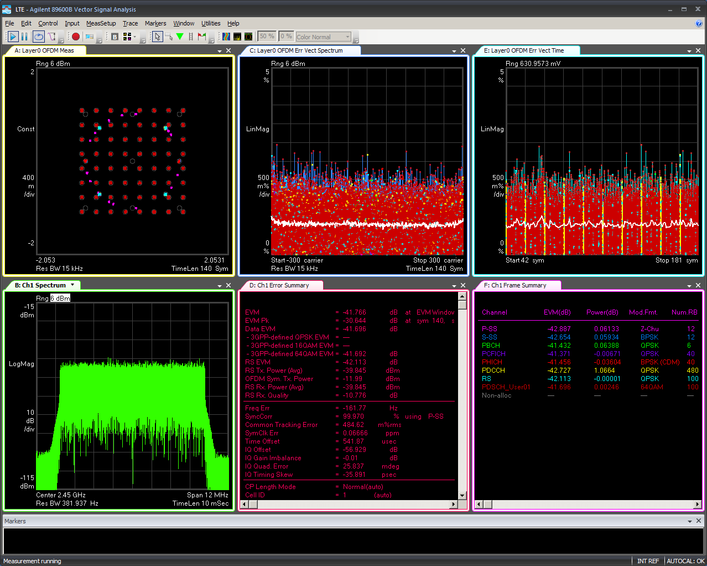
Task: Click the red flag marker icon
Action: coord(201,37)
